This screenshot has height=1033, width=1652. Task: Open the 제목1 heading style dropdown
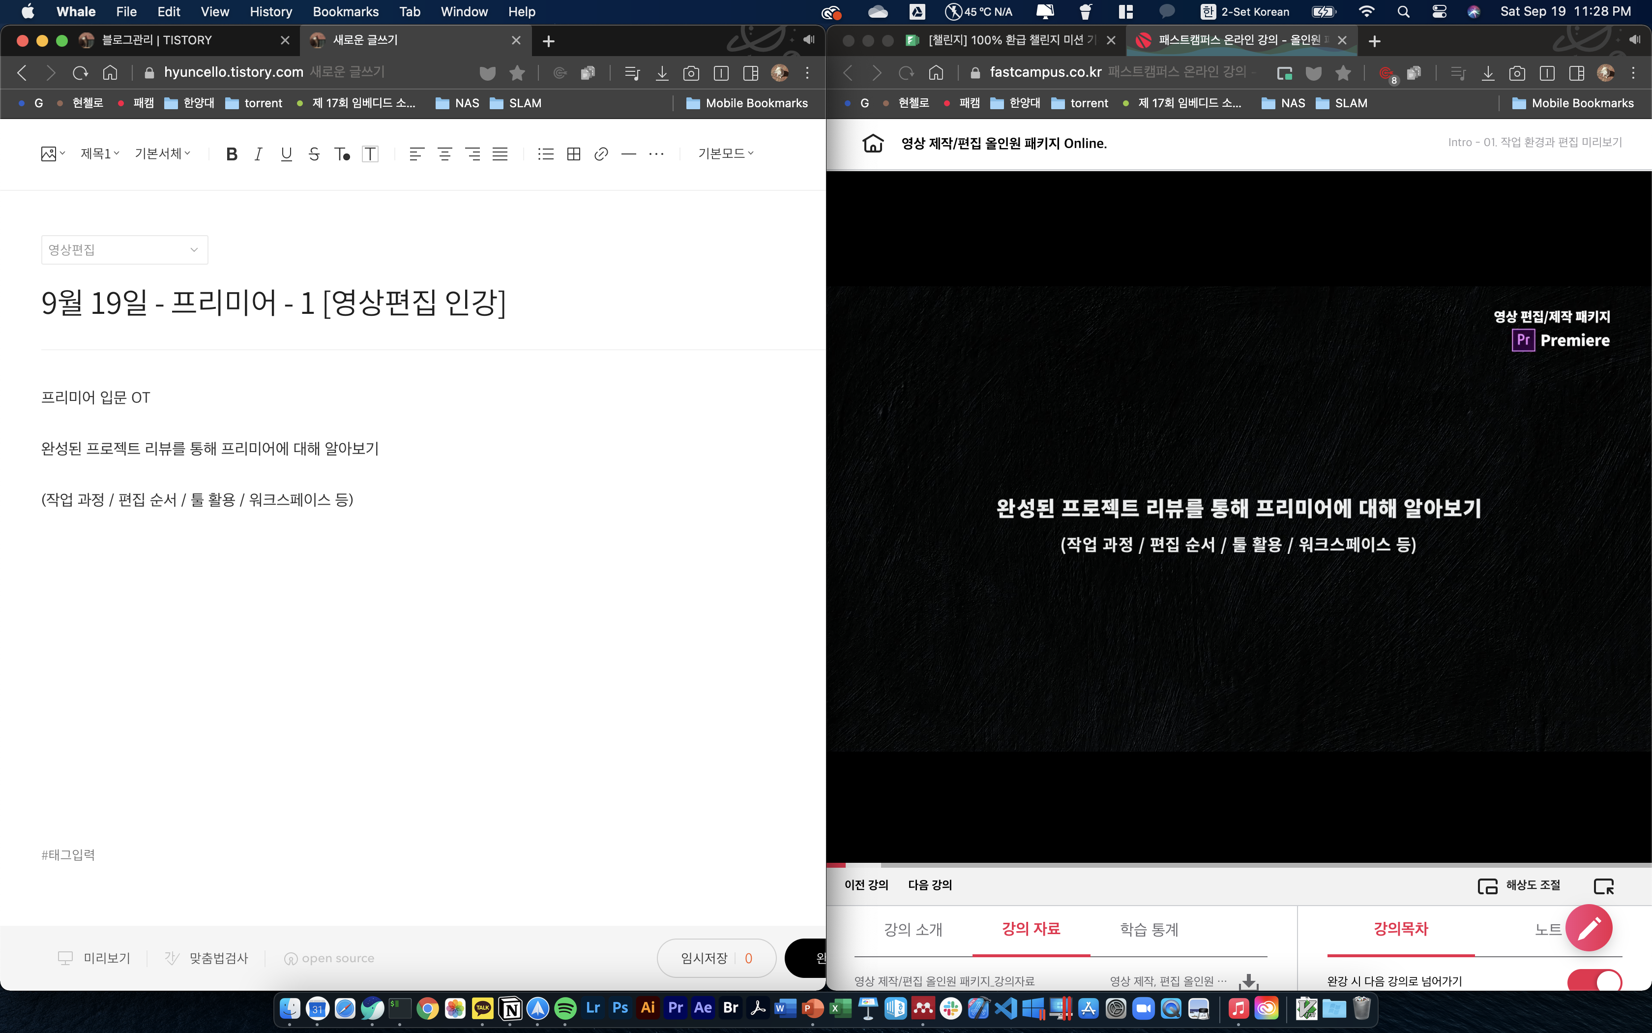tap(100, 153)
